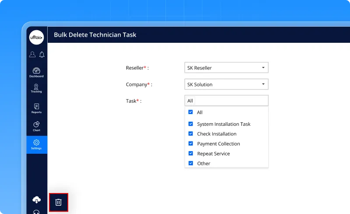Open the notifications bell icon
Image resolution: width=350 pixels, height=214 pixels.
pos(42,55)
